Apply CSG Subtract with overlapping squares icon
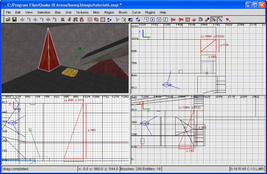The image size is (267, 174). coord(96,20)
